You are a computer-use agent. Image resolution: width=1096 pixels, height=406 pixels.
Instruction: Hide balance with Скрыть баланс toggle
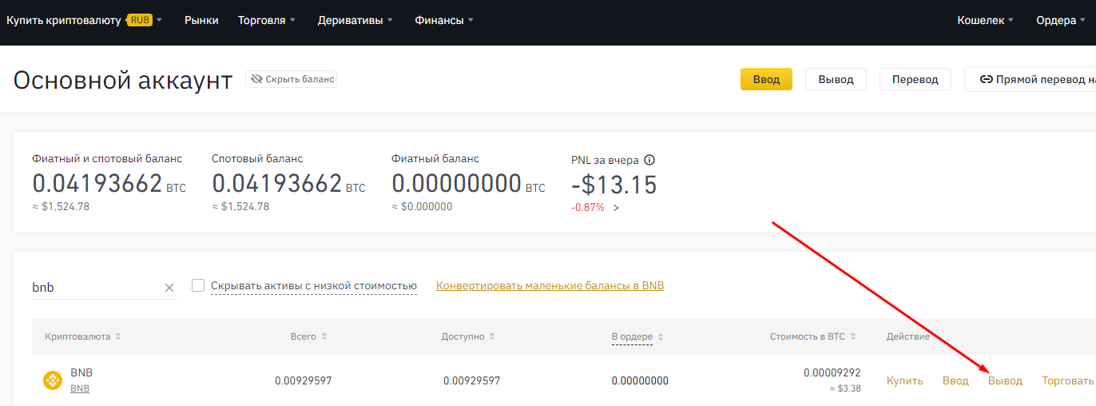click(x=292, y=79)
